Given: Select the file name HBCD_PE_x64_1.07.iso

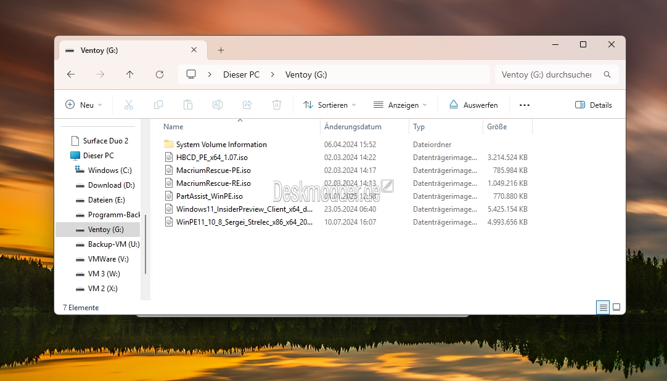Looking at the screenshot, I should point(212,157).
